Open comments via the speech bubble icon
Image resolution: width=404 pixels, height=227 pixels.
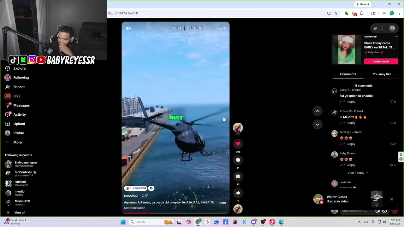(238, 160)
